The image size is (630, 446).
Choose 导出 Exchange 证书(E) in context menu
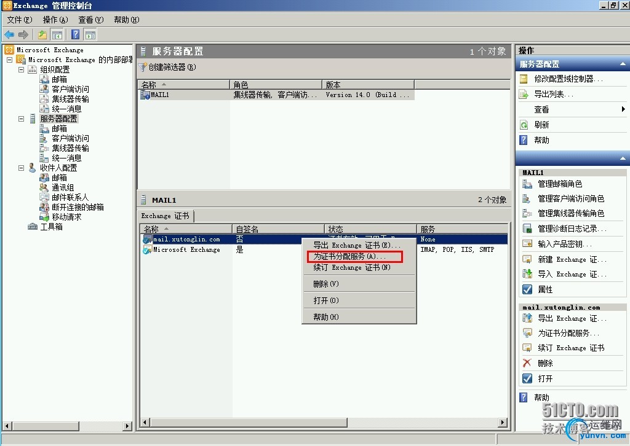[359, 245]
